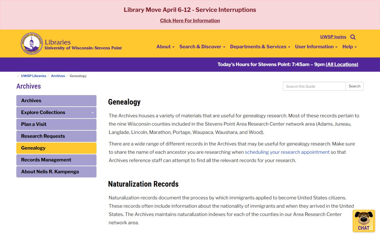This screenshot has height=237, width=380.
Task: Select the Genealogy sidebar tab
Action: [x=56, y=148]
